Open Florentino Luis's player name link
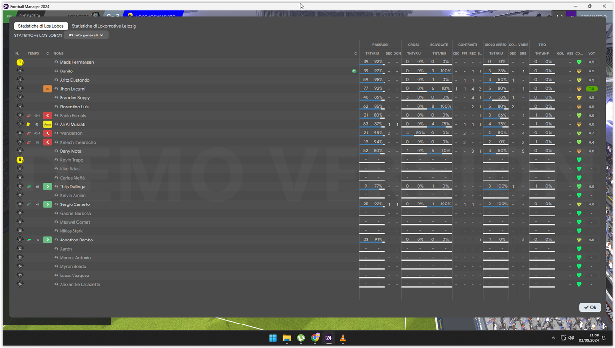Image resolution: width=615 pixels, height=348 pixels. coord(74,107)
